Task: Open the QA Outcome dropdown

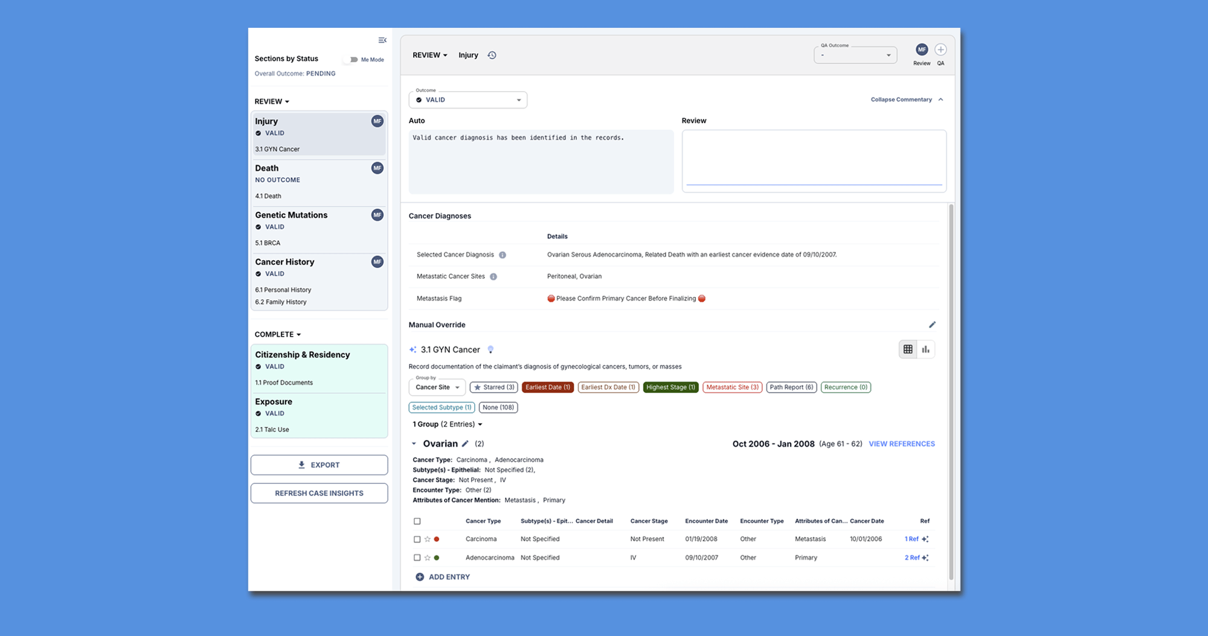Action: [855, 55]
